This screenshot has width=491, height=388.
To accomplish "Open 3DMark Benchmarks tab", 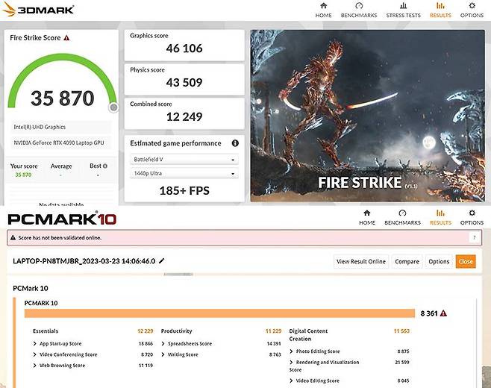I will coord(359,10).
